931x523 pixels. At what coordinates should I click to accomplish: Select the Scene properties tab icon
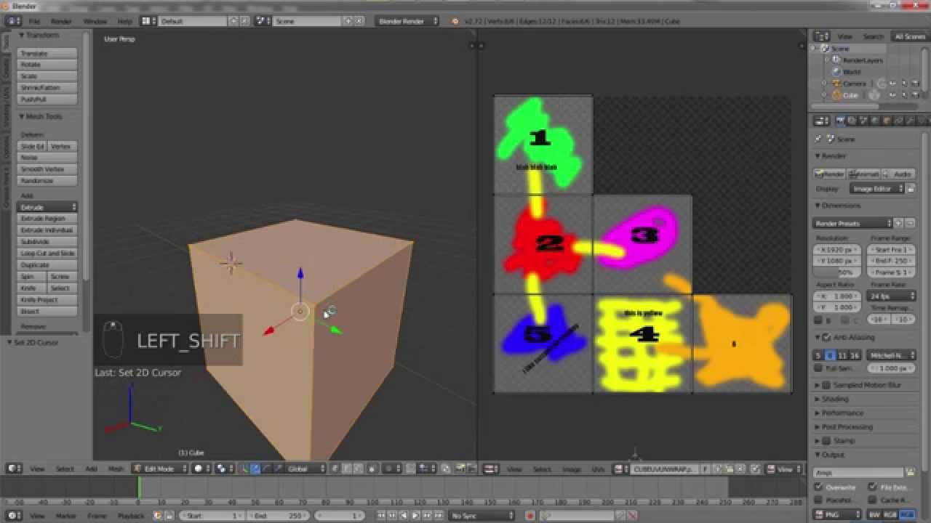tap(863, 121)
